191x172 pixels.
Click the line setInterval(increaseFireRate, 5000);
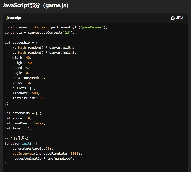click(47, 154)
